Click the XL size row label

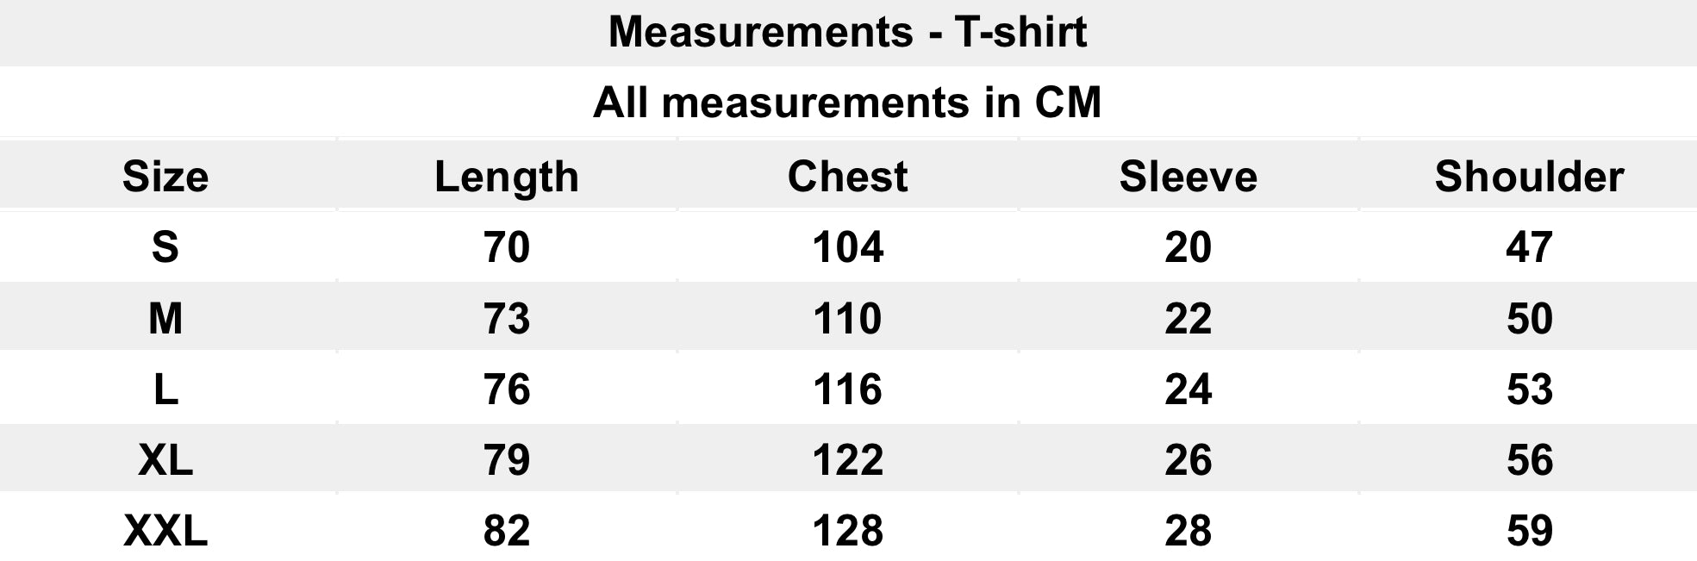pos(165,460)
